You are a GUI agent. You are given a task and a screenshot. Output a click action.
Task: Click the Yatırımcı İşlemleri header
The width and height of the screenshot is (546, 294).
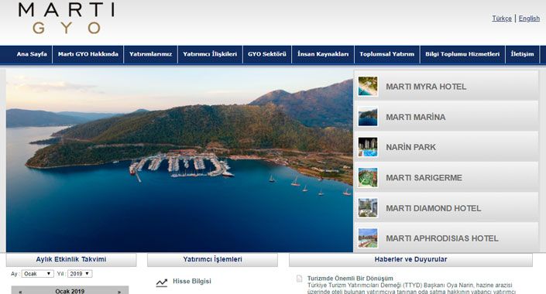coord(212,259)
